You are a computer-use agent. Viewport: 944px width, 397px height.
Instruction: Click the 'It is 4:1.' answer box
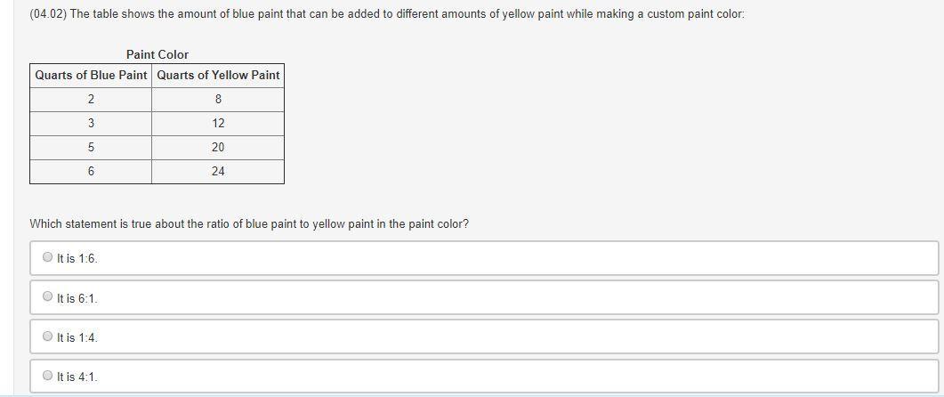484,376
